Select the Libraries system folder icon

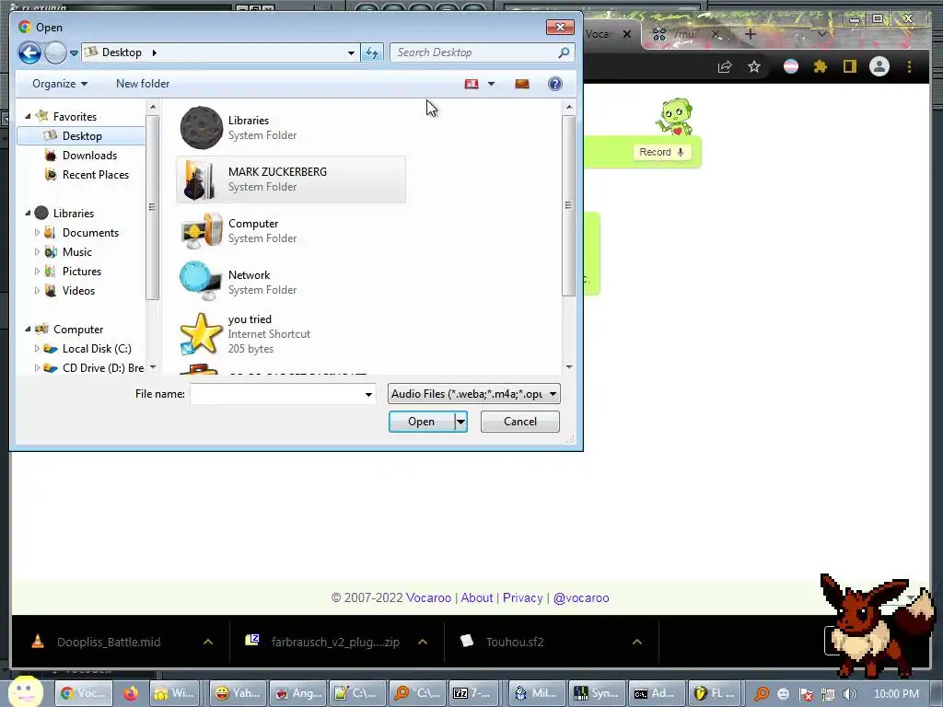click(x=202, y=127)
